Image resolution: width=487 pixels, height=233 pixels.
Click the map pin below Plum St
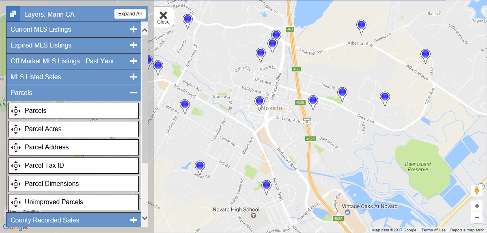(342, 94)
